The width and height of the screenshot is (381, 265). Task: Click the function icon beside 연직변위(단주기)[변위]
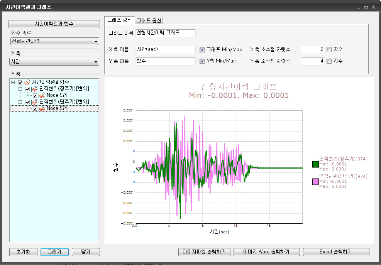point(35,102)
